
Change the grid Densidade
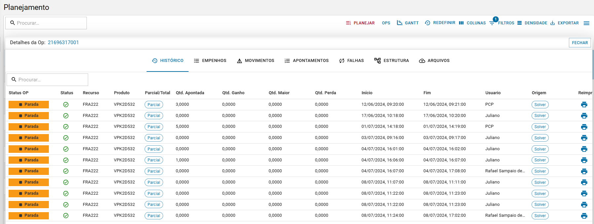(x=532, y=23)
